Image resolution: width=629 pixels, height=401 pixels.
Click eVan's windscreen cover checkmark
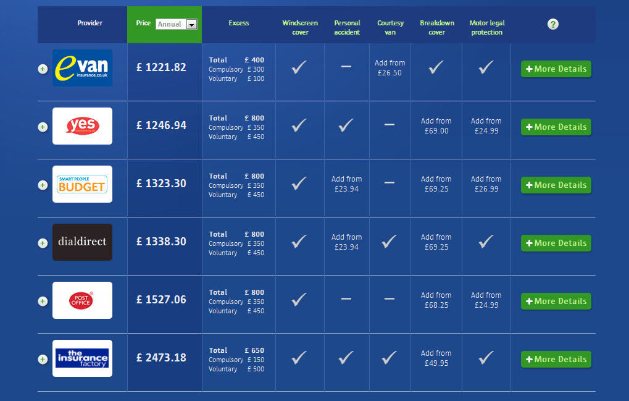(299, 67)
